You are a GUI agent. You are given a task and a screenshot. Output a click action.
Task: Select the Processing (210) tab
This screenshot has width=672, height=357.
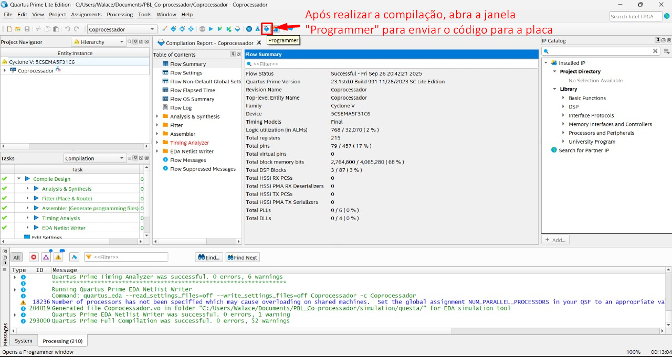[x=62, y=341]
